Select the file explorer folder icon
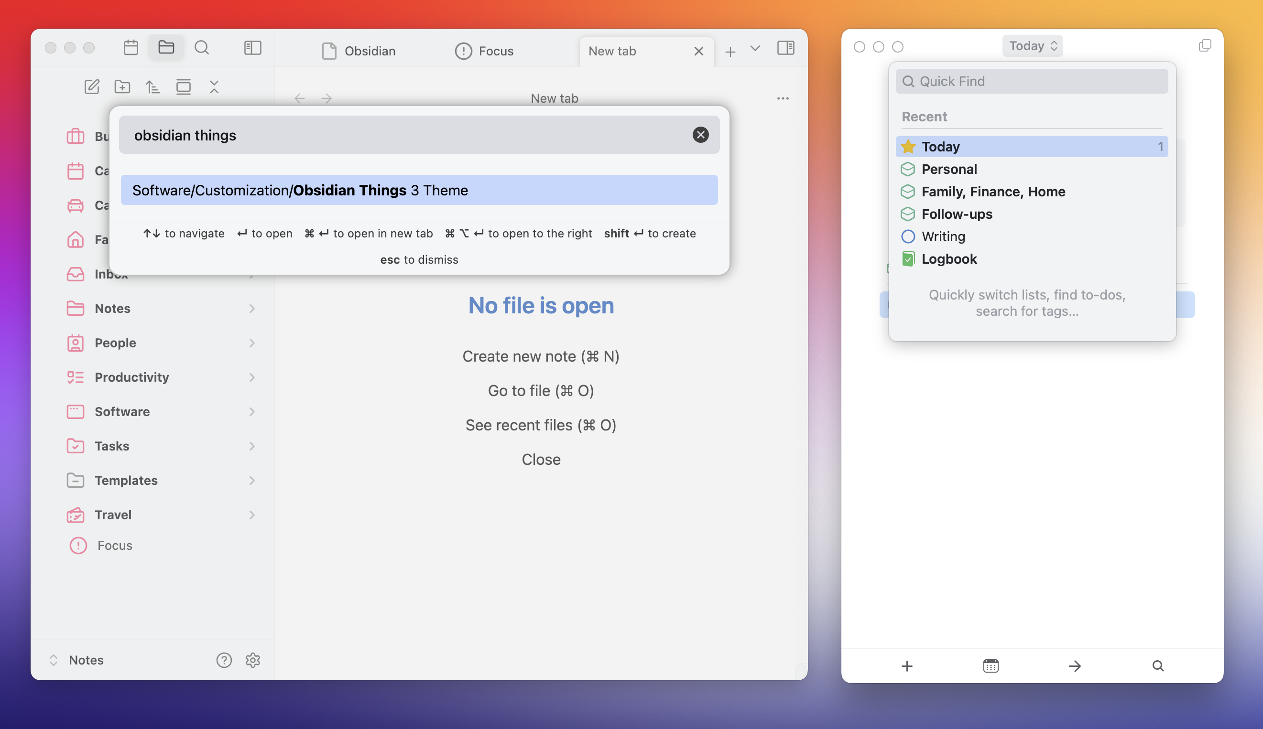1263x729 pixels. [x=166, y=48]
